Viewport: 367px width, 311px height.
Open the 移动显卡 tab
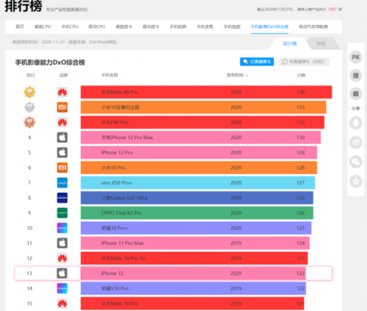[x=151, y=26]
